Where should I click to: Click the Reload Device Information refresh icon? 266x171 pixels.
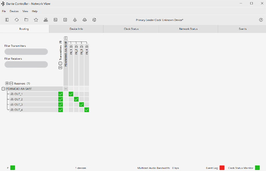coord(17,20)
